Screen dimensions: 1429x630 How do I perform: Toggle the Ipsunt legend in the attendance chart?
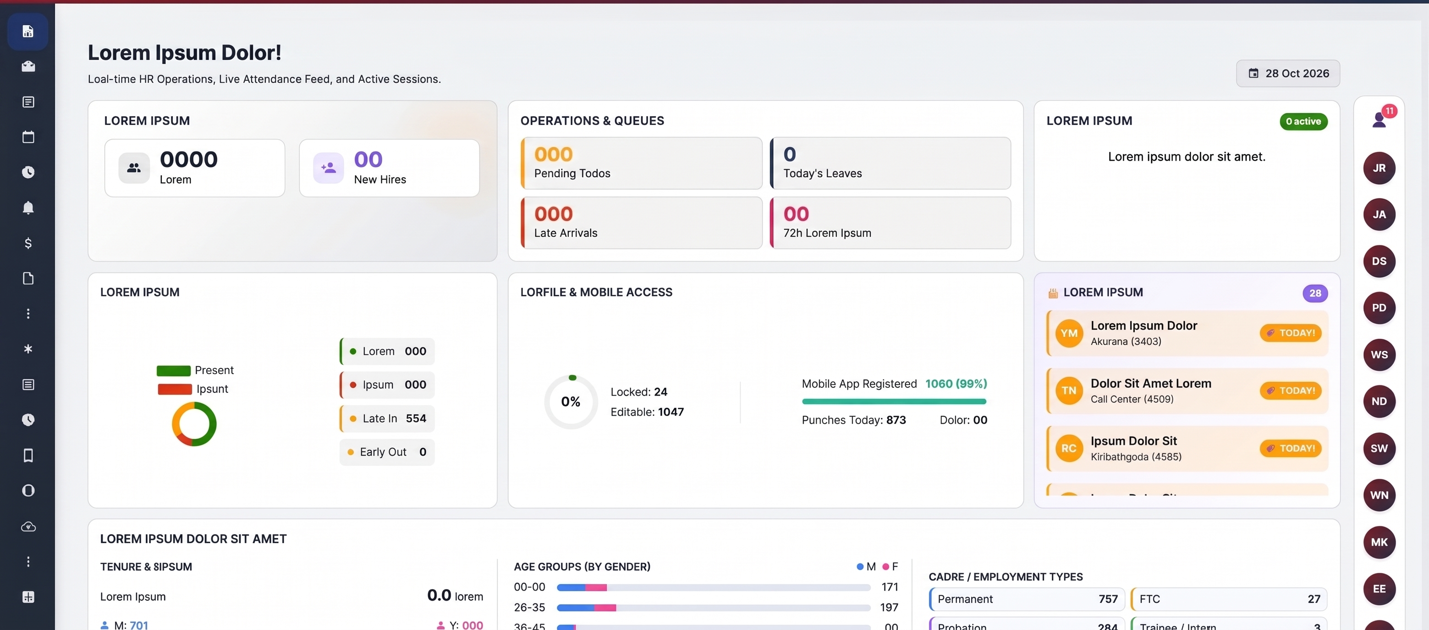(192, 389)
